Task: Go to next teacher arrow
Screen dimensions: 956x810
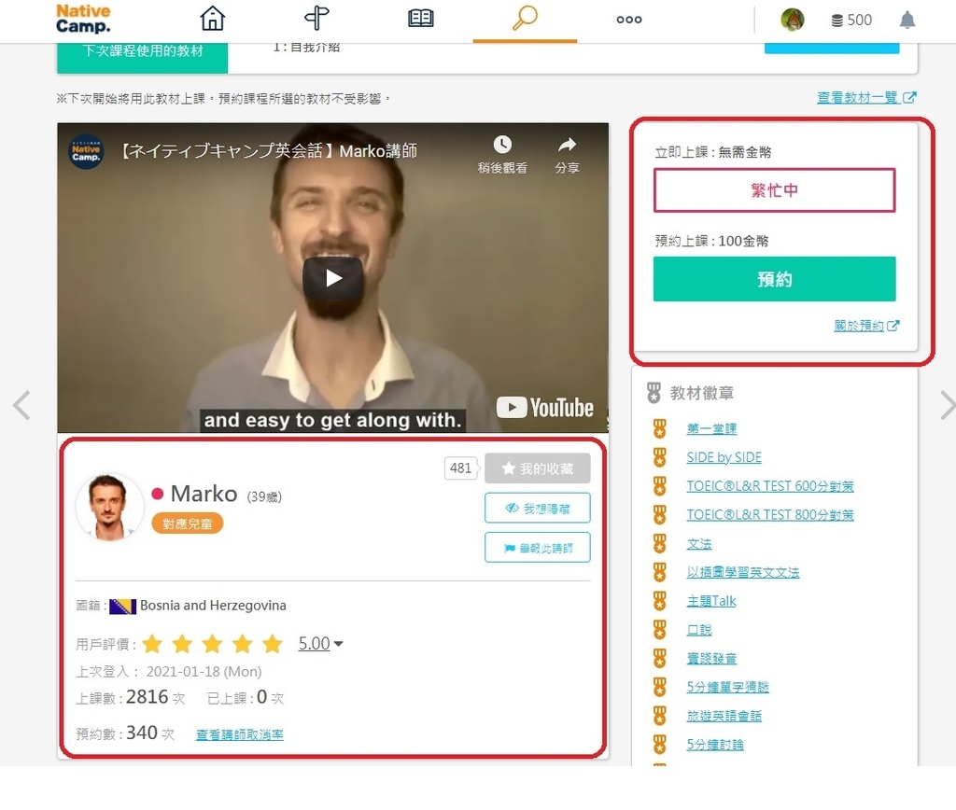Action: pos(947,405)
